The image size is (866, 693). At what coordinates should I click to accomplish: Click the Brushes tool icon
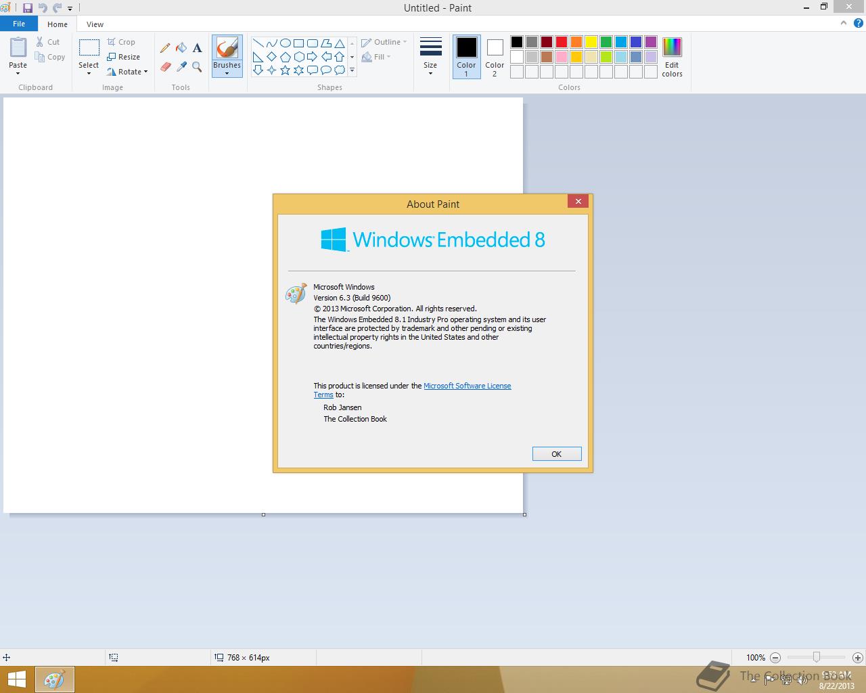click(227, 48)
